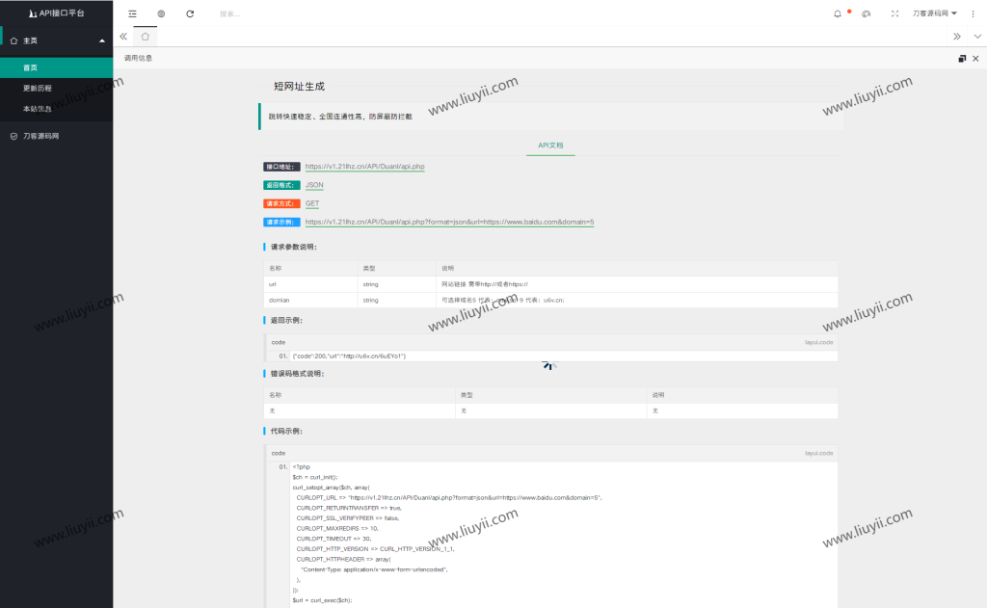Select the home tab icon

coord(146,37)
